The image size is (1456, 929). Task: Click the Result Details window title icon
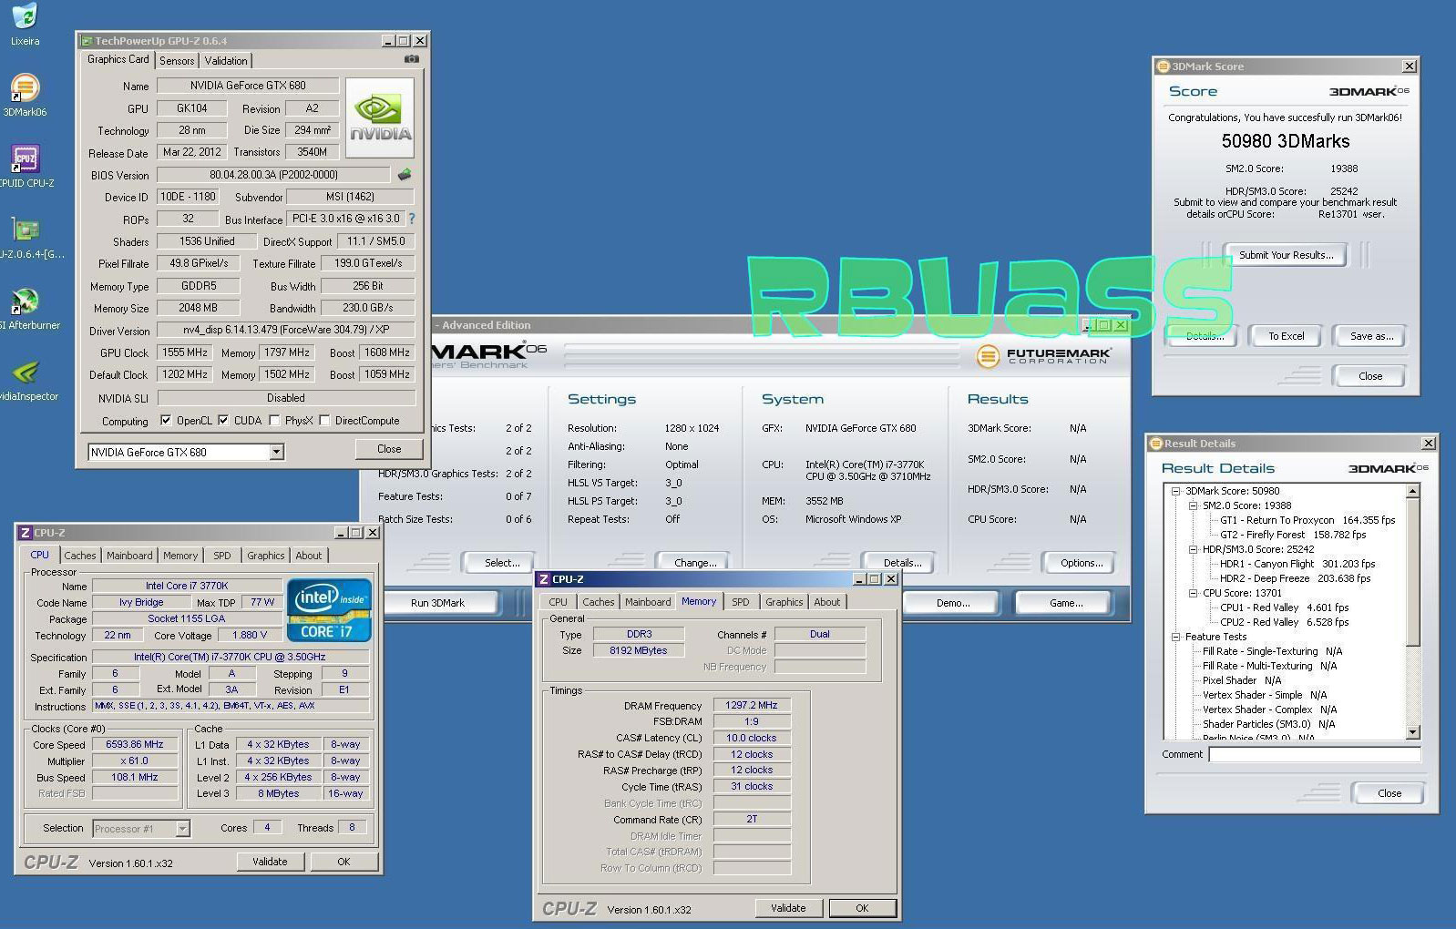tap(1156, 444)
